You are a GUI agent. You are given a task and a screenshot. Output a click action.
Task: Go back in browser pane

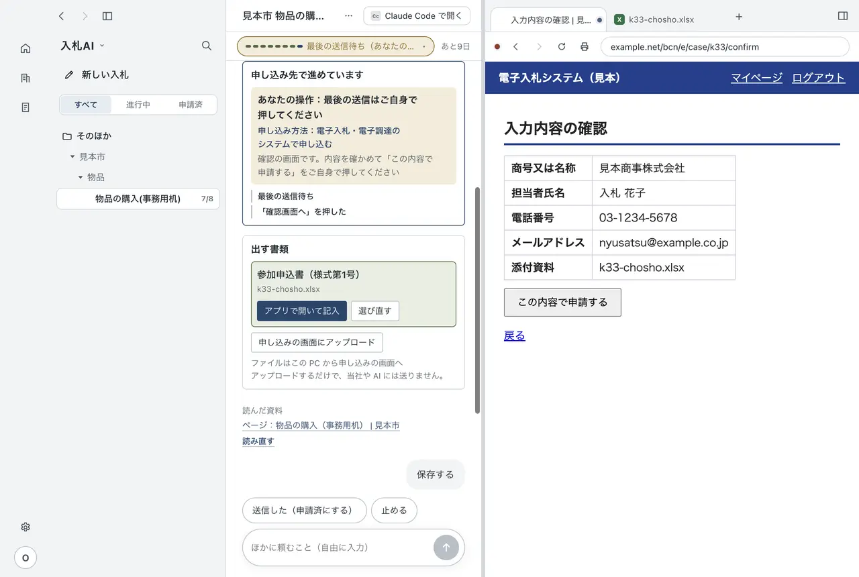click(516, 47)
